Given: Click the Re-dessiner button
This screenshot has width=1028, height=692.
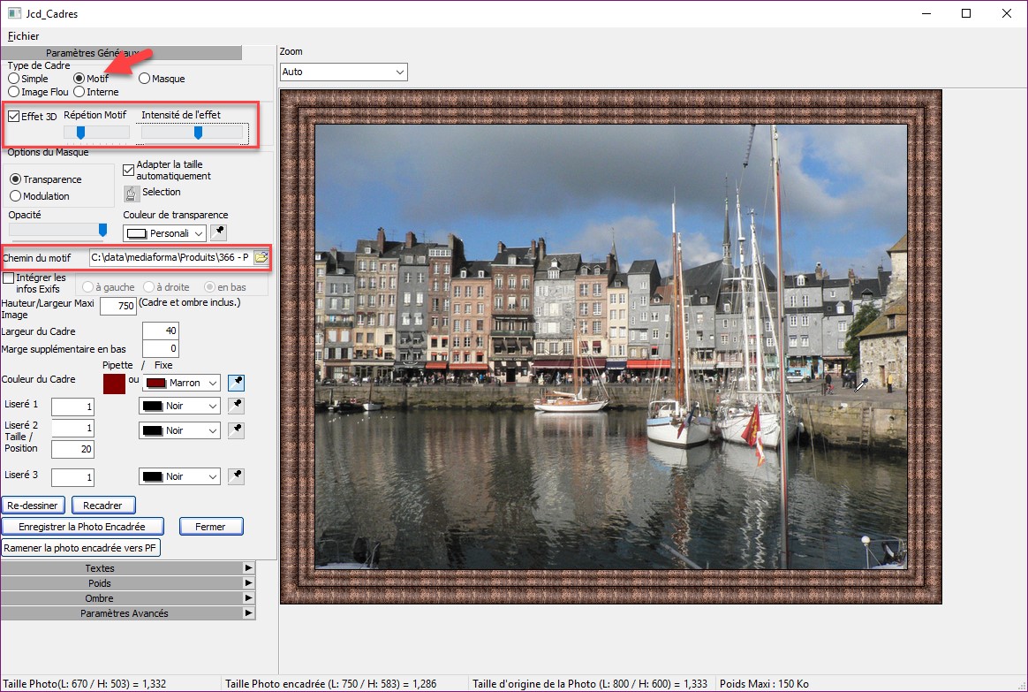Looking at the screenshot, I should click(34, 506).
